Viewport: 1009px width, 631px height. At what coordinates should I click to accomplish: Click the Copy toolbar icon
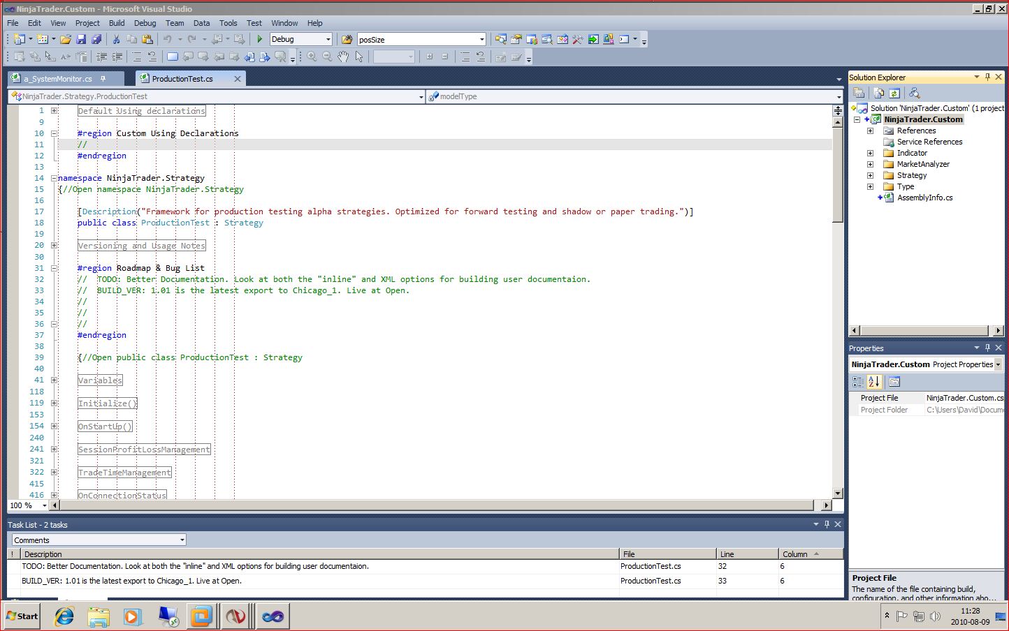pyautogui.click(x=131, y=40)
